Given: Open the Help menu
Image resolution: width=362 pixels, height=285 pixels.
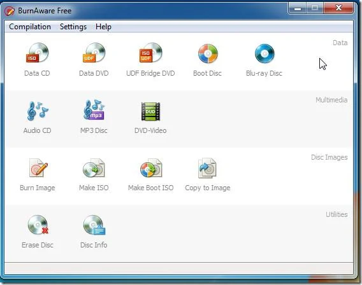Looking at the screenshot, I should 103,27.
